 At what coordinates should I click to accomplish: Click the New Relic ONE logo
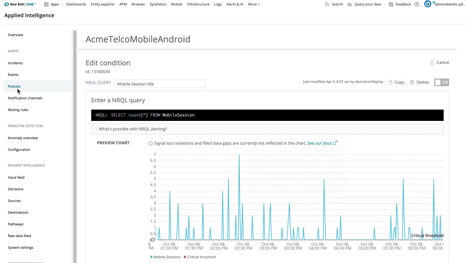coord(20,4)
